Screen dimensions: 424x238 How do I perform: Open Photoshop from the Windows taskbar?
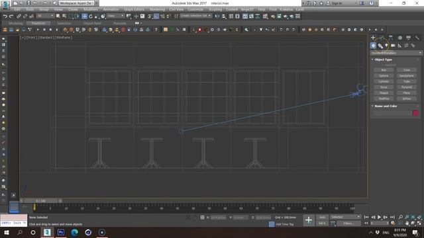pyautogui.click(x=61, y=232)
